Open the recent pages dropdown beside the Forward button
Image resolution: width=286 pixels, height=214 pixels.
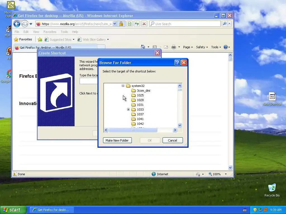coord(31,24)
